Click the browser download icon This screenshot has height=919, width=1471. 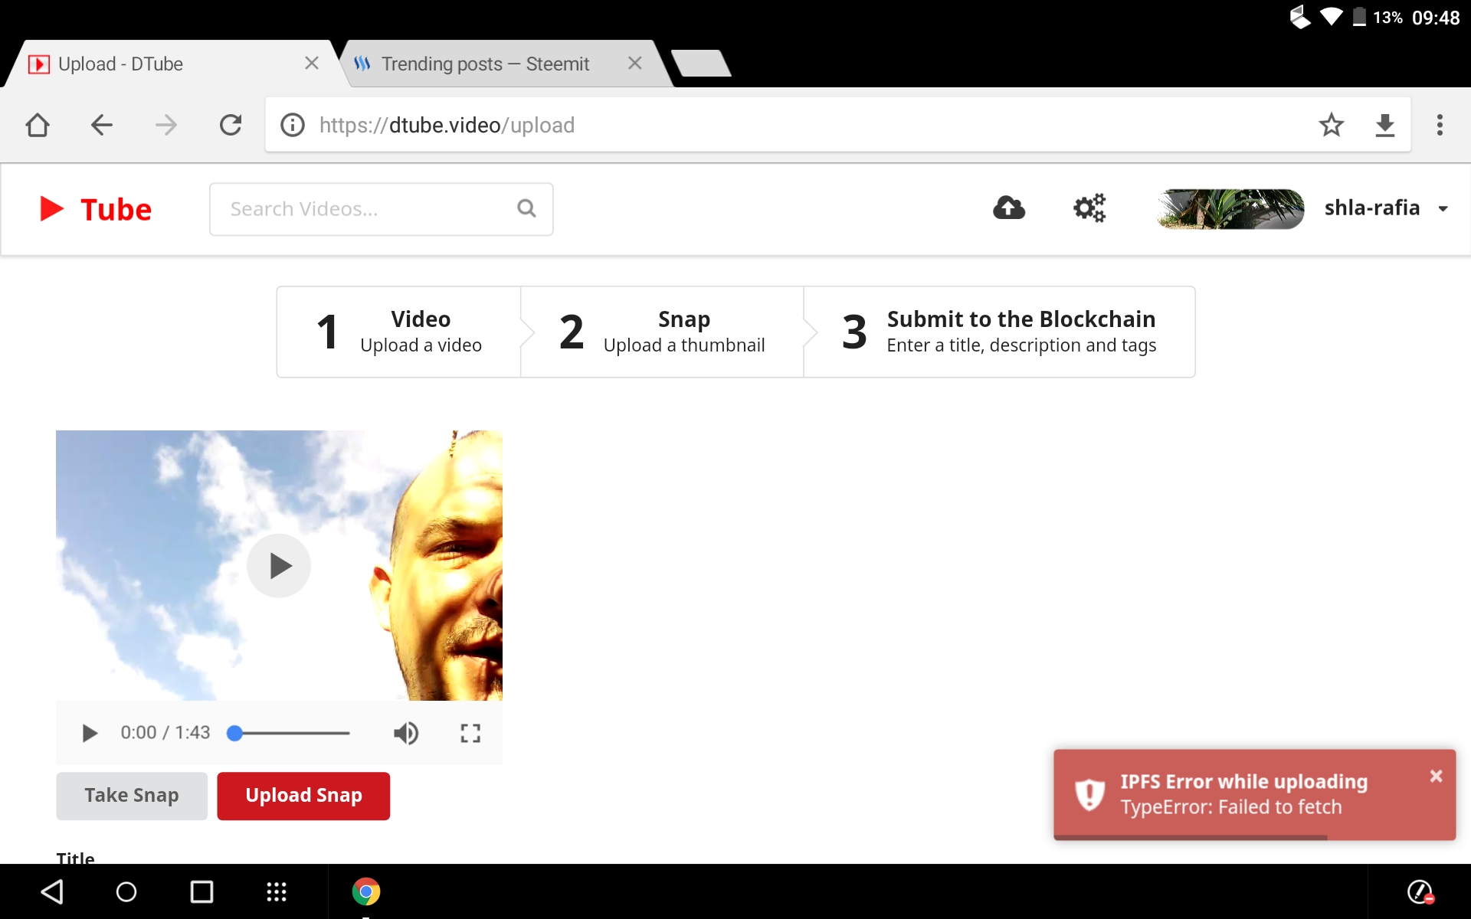(x=1384, y=125)
